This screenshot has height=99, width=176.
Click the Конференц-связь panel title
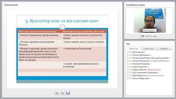(135, 5)
